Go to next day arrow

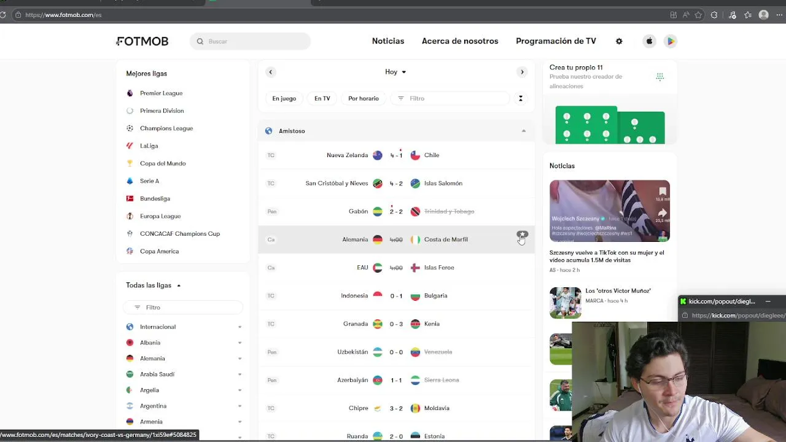coord(522,72)
